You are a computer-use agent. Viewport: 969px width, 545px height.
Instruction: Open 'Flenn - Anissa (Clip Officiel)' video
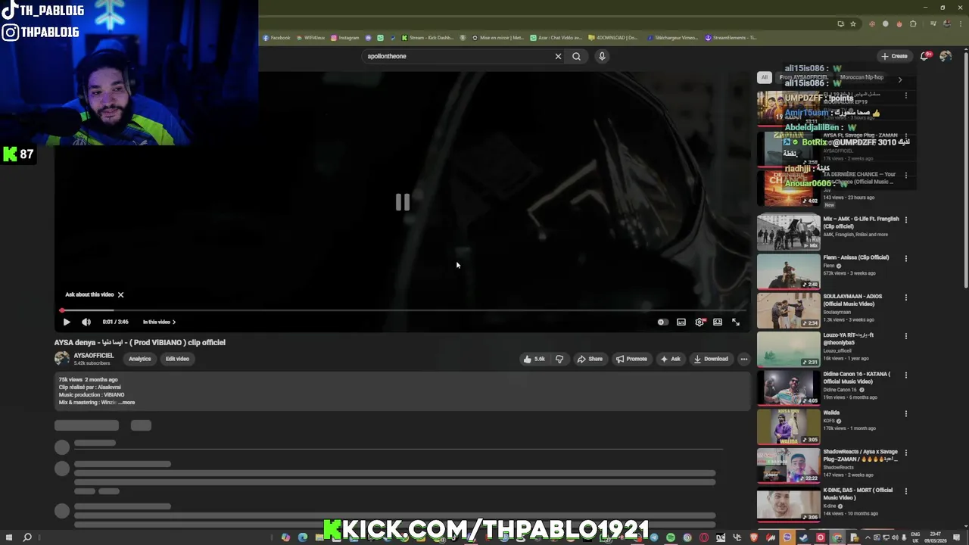click(x=789, y=271)
